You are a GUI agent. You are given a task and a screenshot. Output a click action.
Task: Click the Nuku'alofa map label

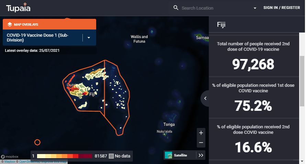165,131
